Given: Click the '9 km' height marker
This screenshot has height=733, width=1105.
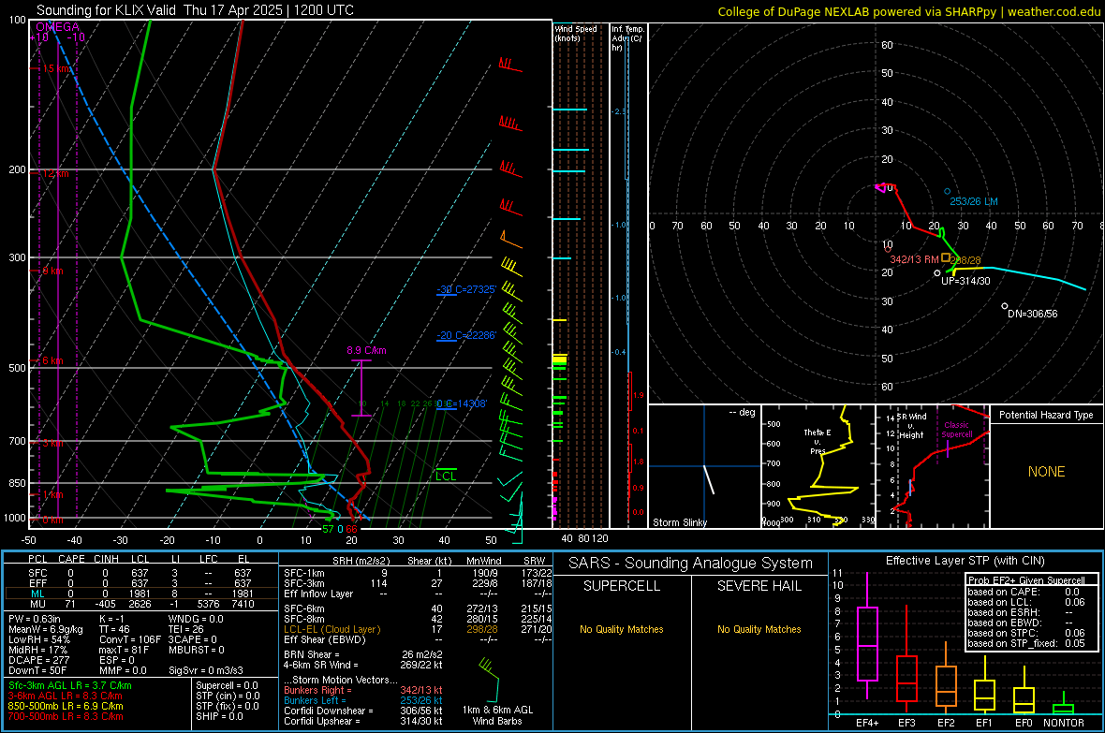Looking at the screenshot, I should click(53, 271).
